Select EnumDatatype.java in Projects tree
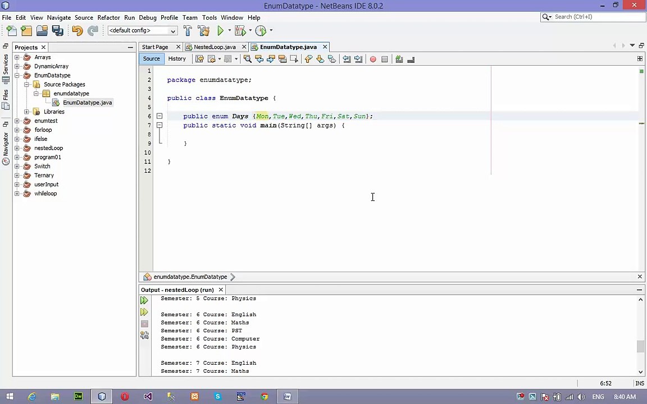Viewport: 647px width, 404px height. [87, 103]
